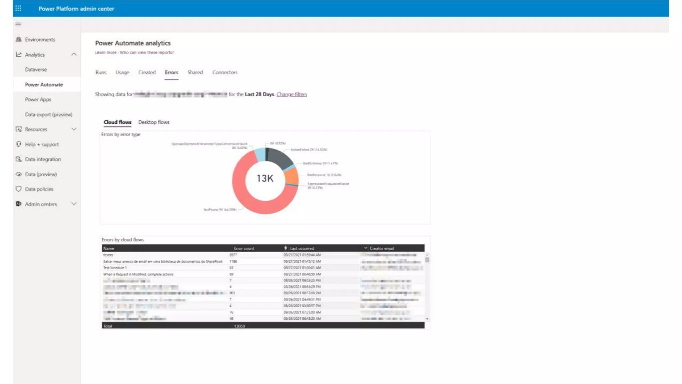This screenshot has height=384, width=682.
Task: Open Power Apps analytics in sidebar
Action: pos(38,99)
